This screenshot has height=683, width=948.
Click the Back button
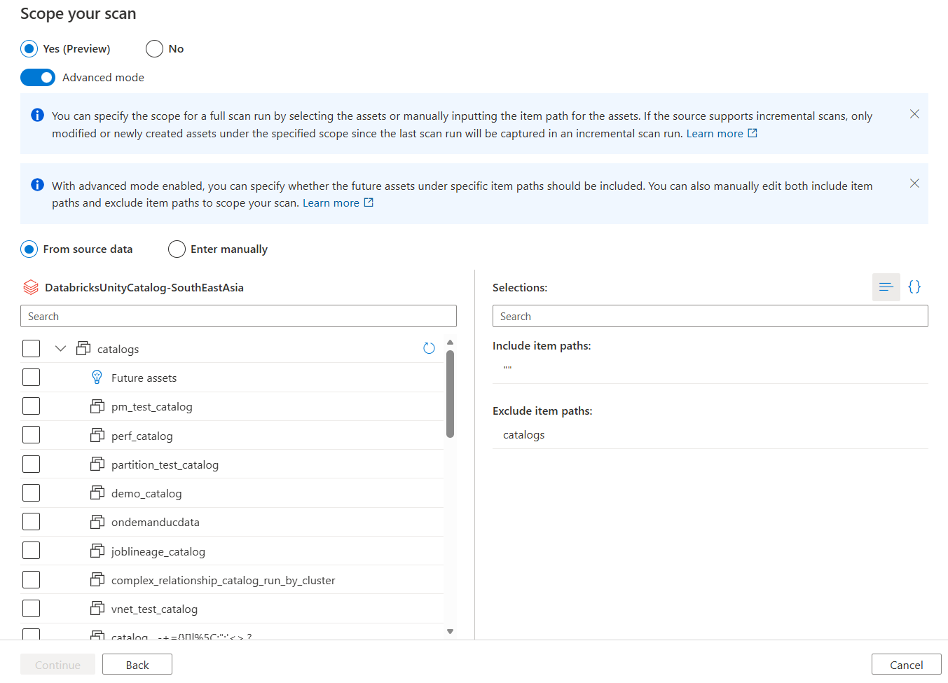click(x=137, y=665)
